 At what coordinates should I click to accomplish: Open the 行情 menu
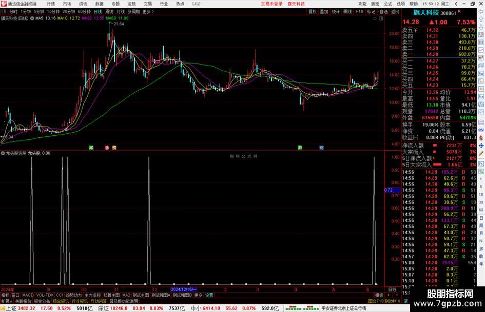pos(51,4)
